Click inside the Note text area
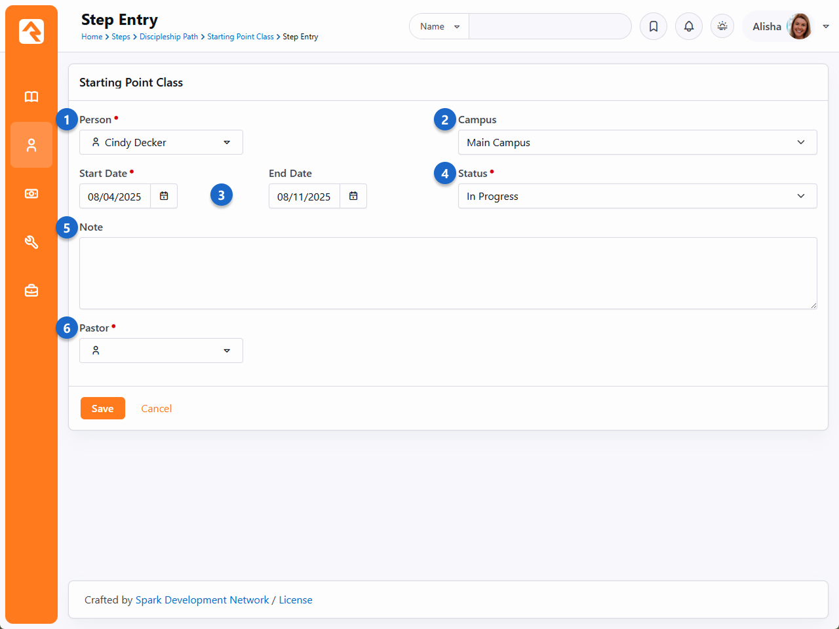The width and height of the screenshot is (839, 629). click(x=448, y=273)
